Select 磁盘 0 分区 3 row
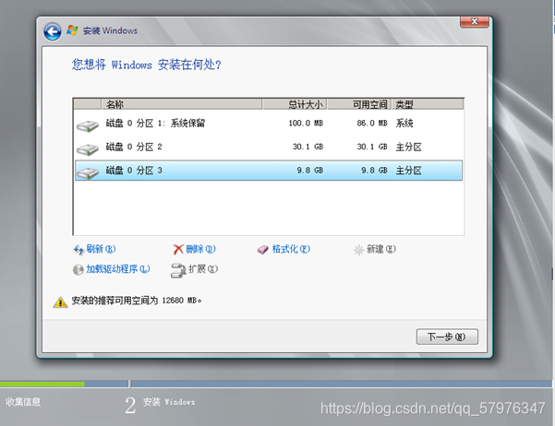Viewport: 555px width, 426px height. 269,171
